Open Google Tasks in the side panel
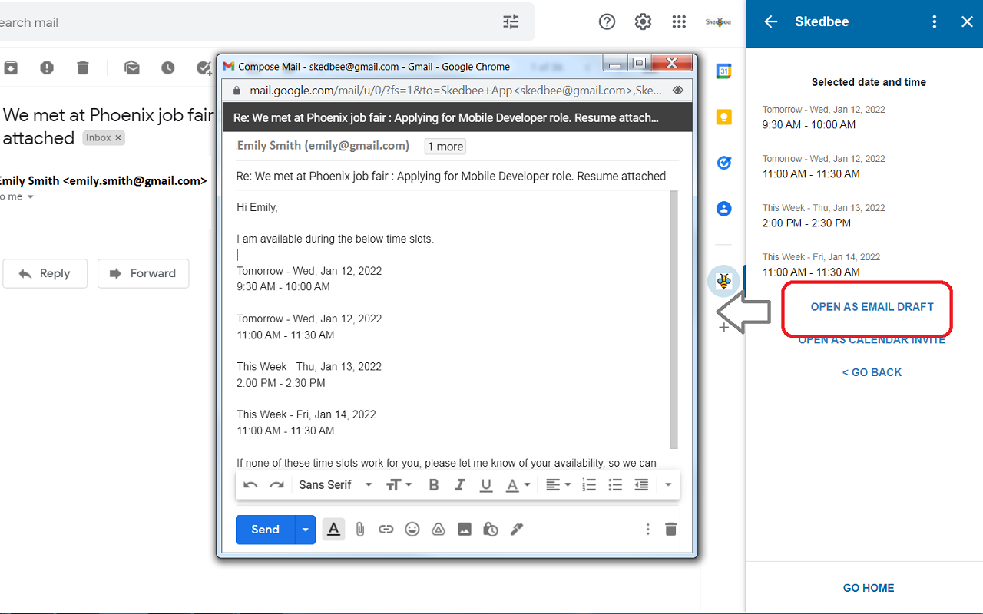983x614 pixels. point(723,163)
